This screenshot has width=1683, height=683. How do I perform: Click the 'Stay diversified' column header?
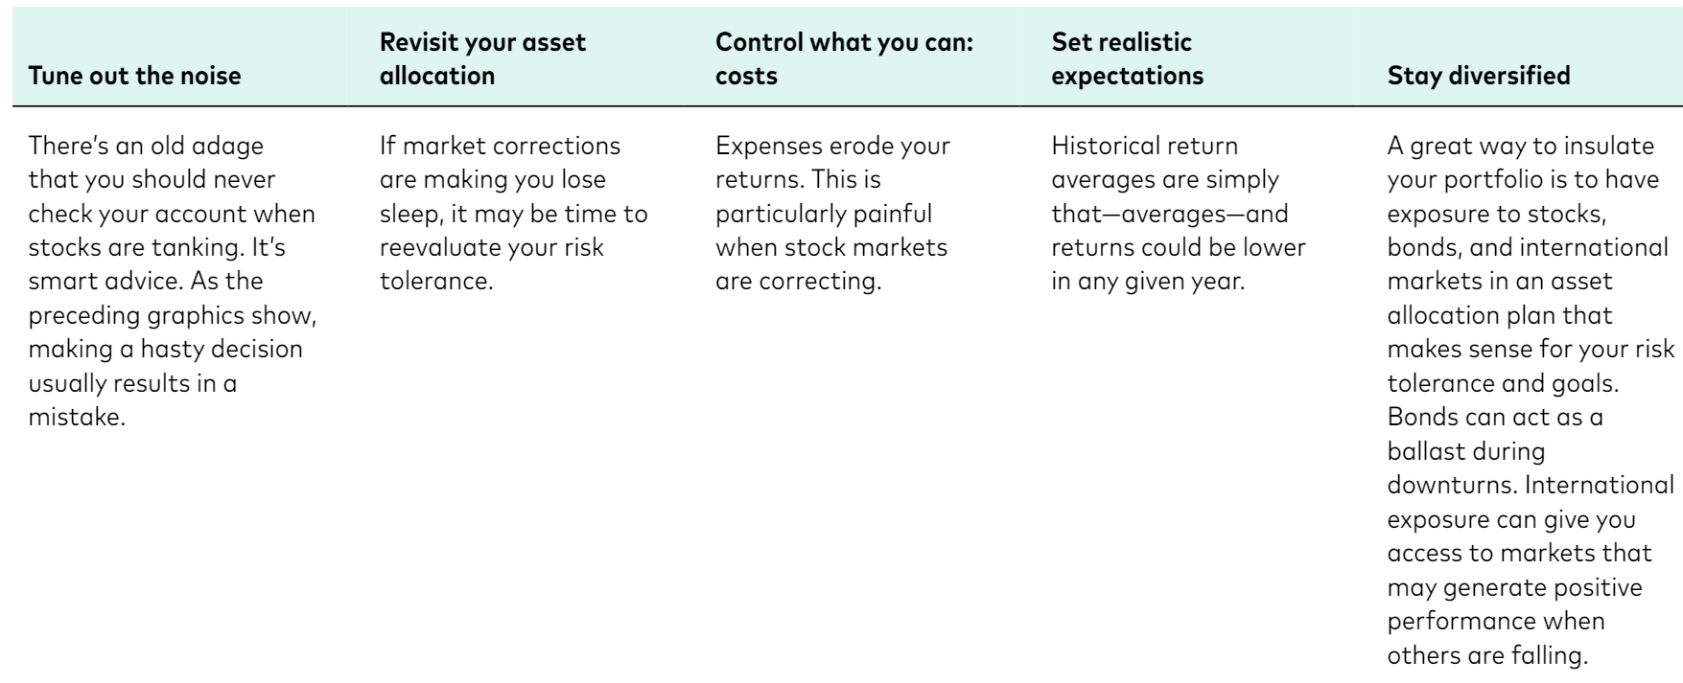pos(1479,76)
